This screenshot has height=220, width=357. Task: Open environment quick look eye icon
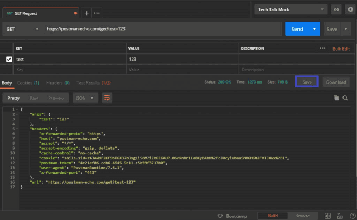click(x=336, y=9)
